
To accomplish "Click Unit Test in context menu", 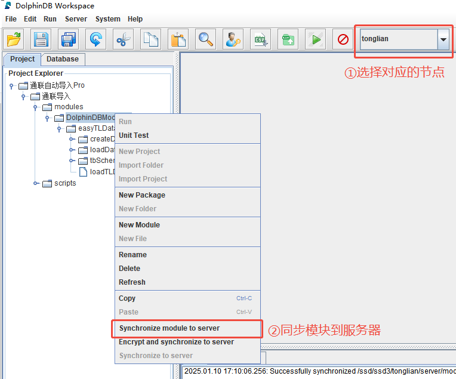I will (134, 135).
